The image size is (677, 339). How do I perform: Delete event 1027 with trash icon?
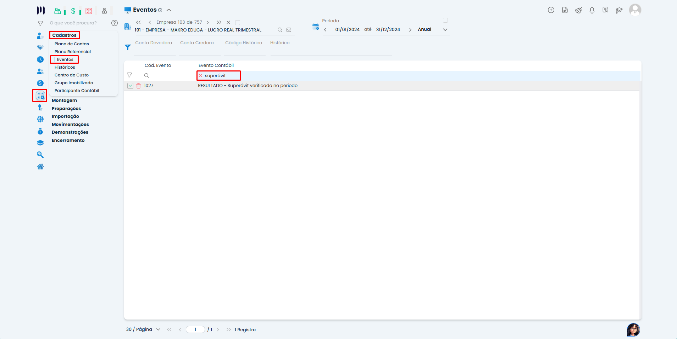(x=139, y=86)
